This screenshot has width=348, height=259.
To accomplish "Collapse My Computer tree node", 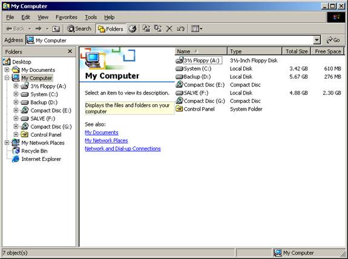I will tap(7, 78).
